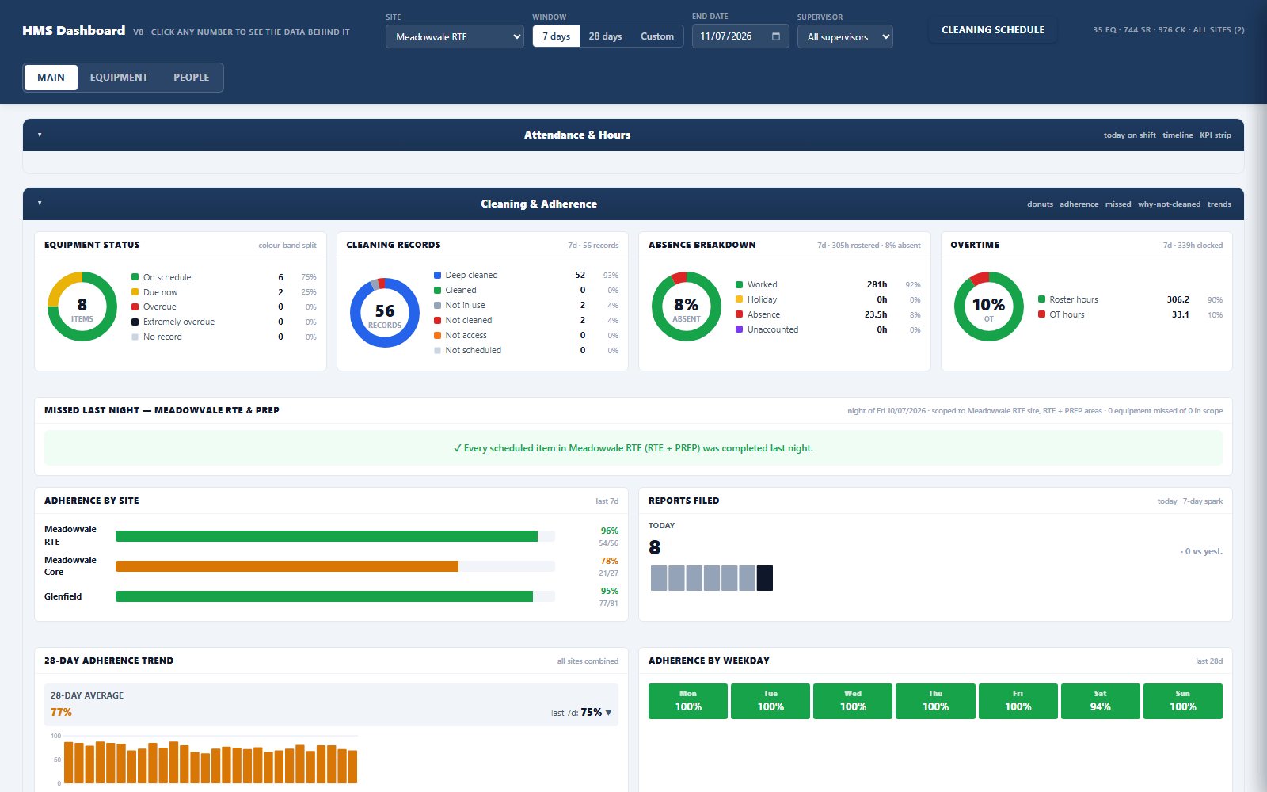Image resolution: width=1267 pixels, height=792 pixels.
Task: Click the Wed 100% weekday tile
Action: pos(853,701)
